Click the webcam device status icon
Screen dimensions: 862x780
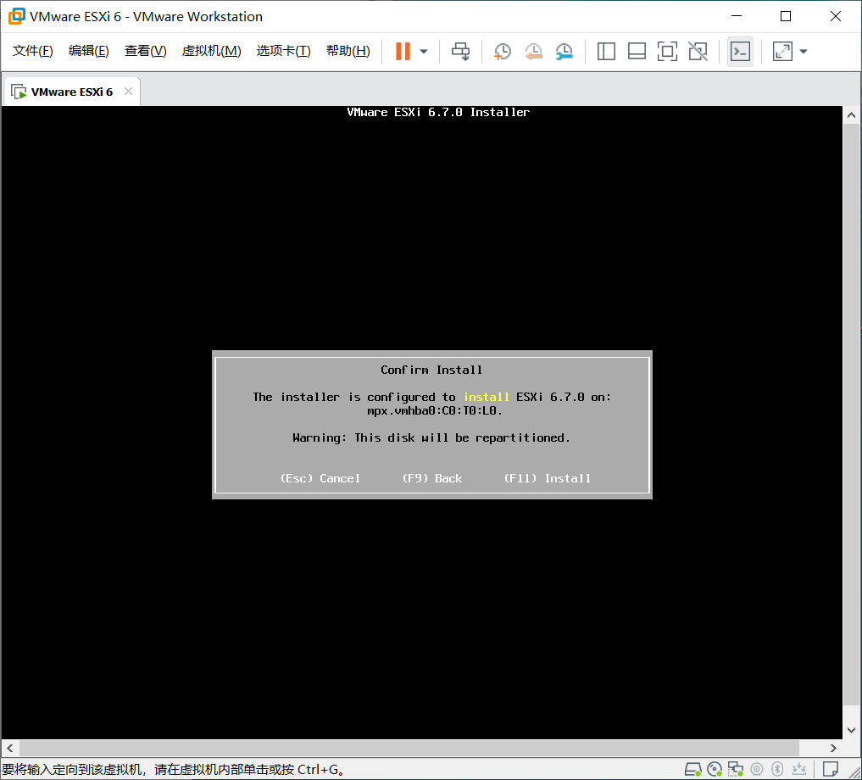click(x=757, y=769)
